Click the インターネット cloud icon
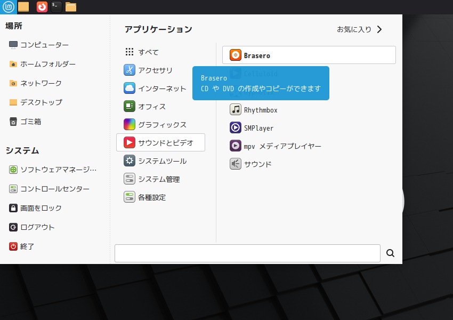 [130, 88]
